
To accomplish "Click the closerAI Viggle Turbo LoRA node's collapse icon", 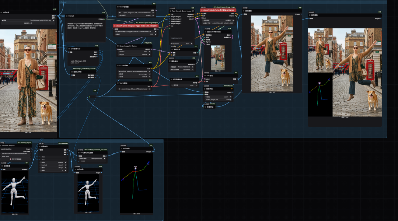I will (x=115, y=26).
